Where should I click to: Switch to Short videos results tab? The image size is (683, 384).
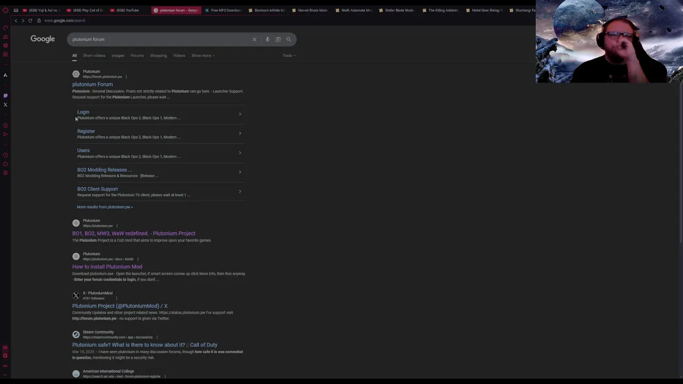pos(94,55)
